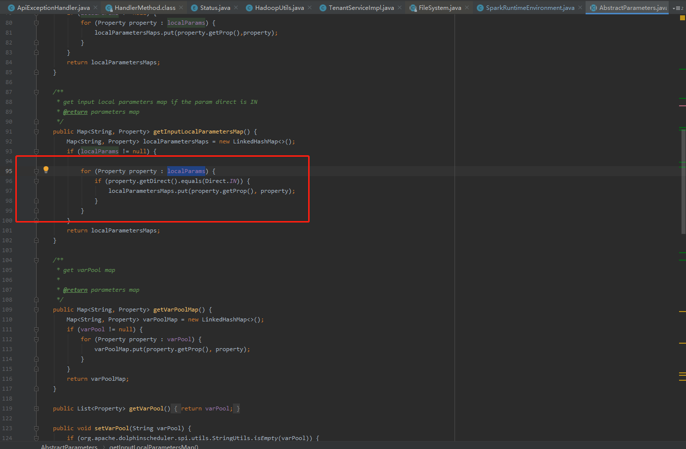Click the AbstractParameters breadcrumb
The width and height of the screenshot is (686, 449).
tap(69, 447)
